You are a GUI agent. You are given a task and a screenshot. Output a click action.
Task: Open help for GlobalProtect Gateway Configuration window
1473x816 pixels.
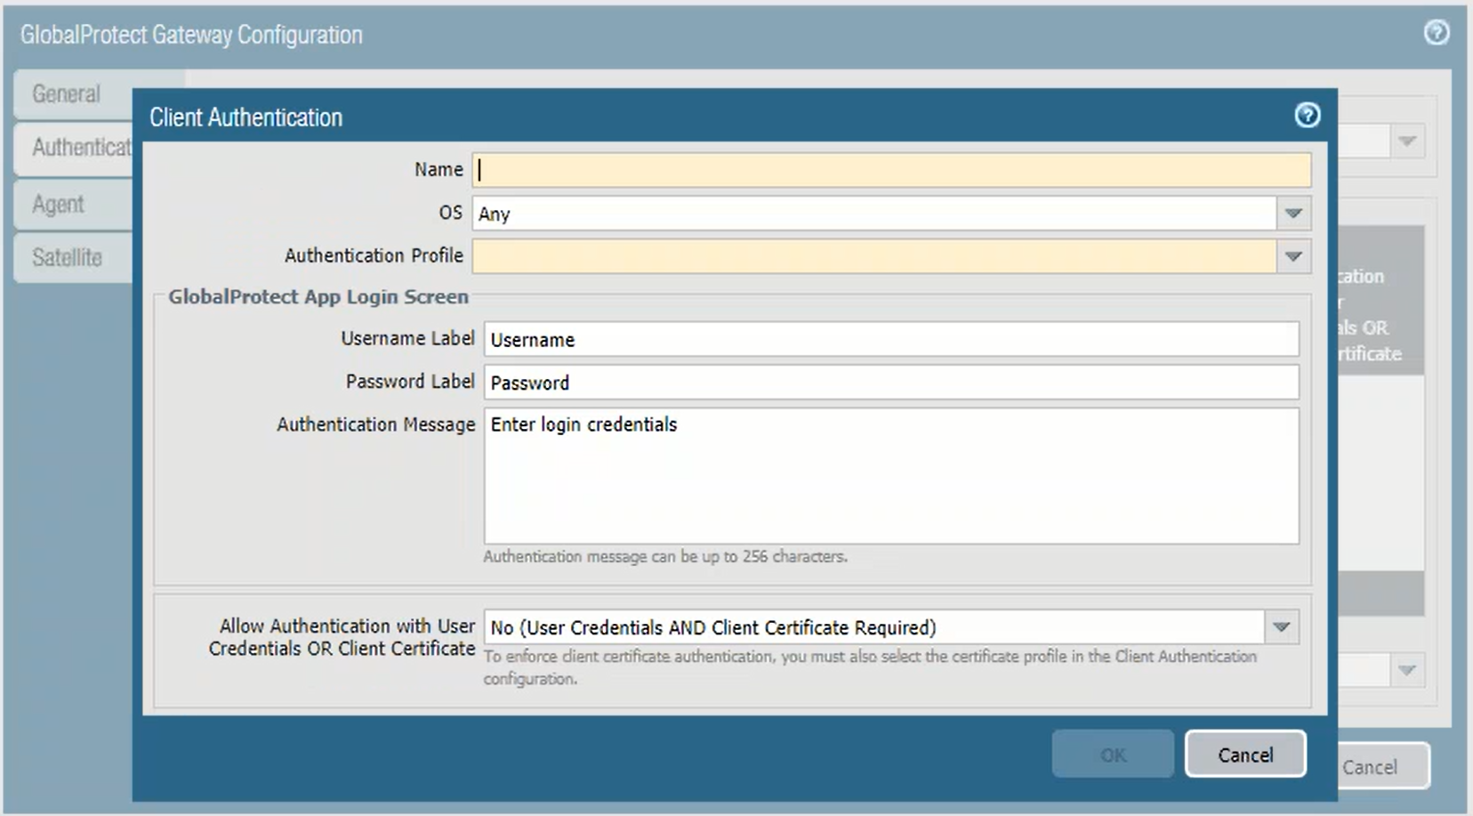click(x=1436, y=34)
